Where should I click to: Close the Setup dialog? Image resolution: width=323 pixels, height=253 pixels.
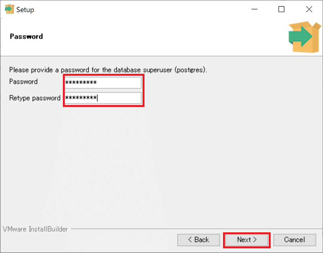(309, 10)
